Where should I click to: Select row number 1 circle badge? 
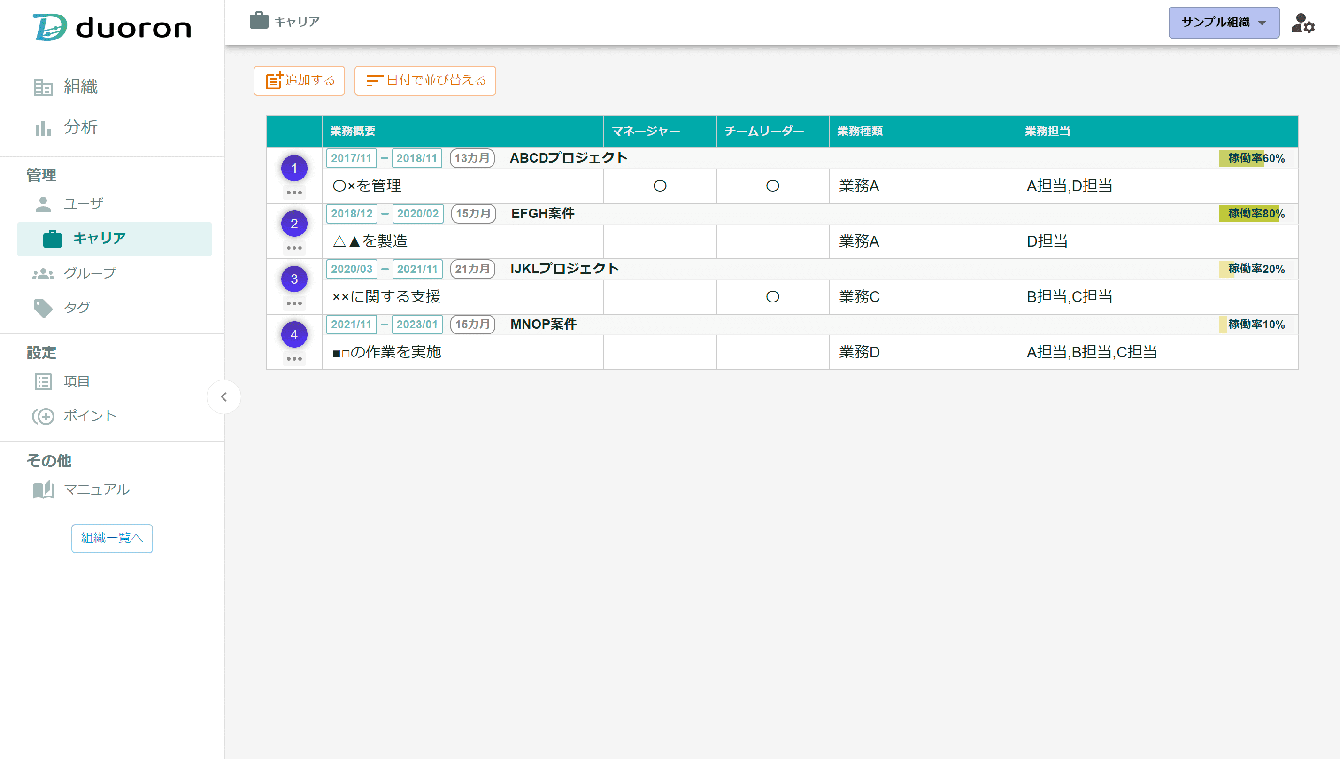pyautogui.click(x=294, y=168)
